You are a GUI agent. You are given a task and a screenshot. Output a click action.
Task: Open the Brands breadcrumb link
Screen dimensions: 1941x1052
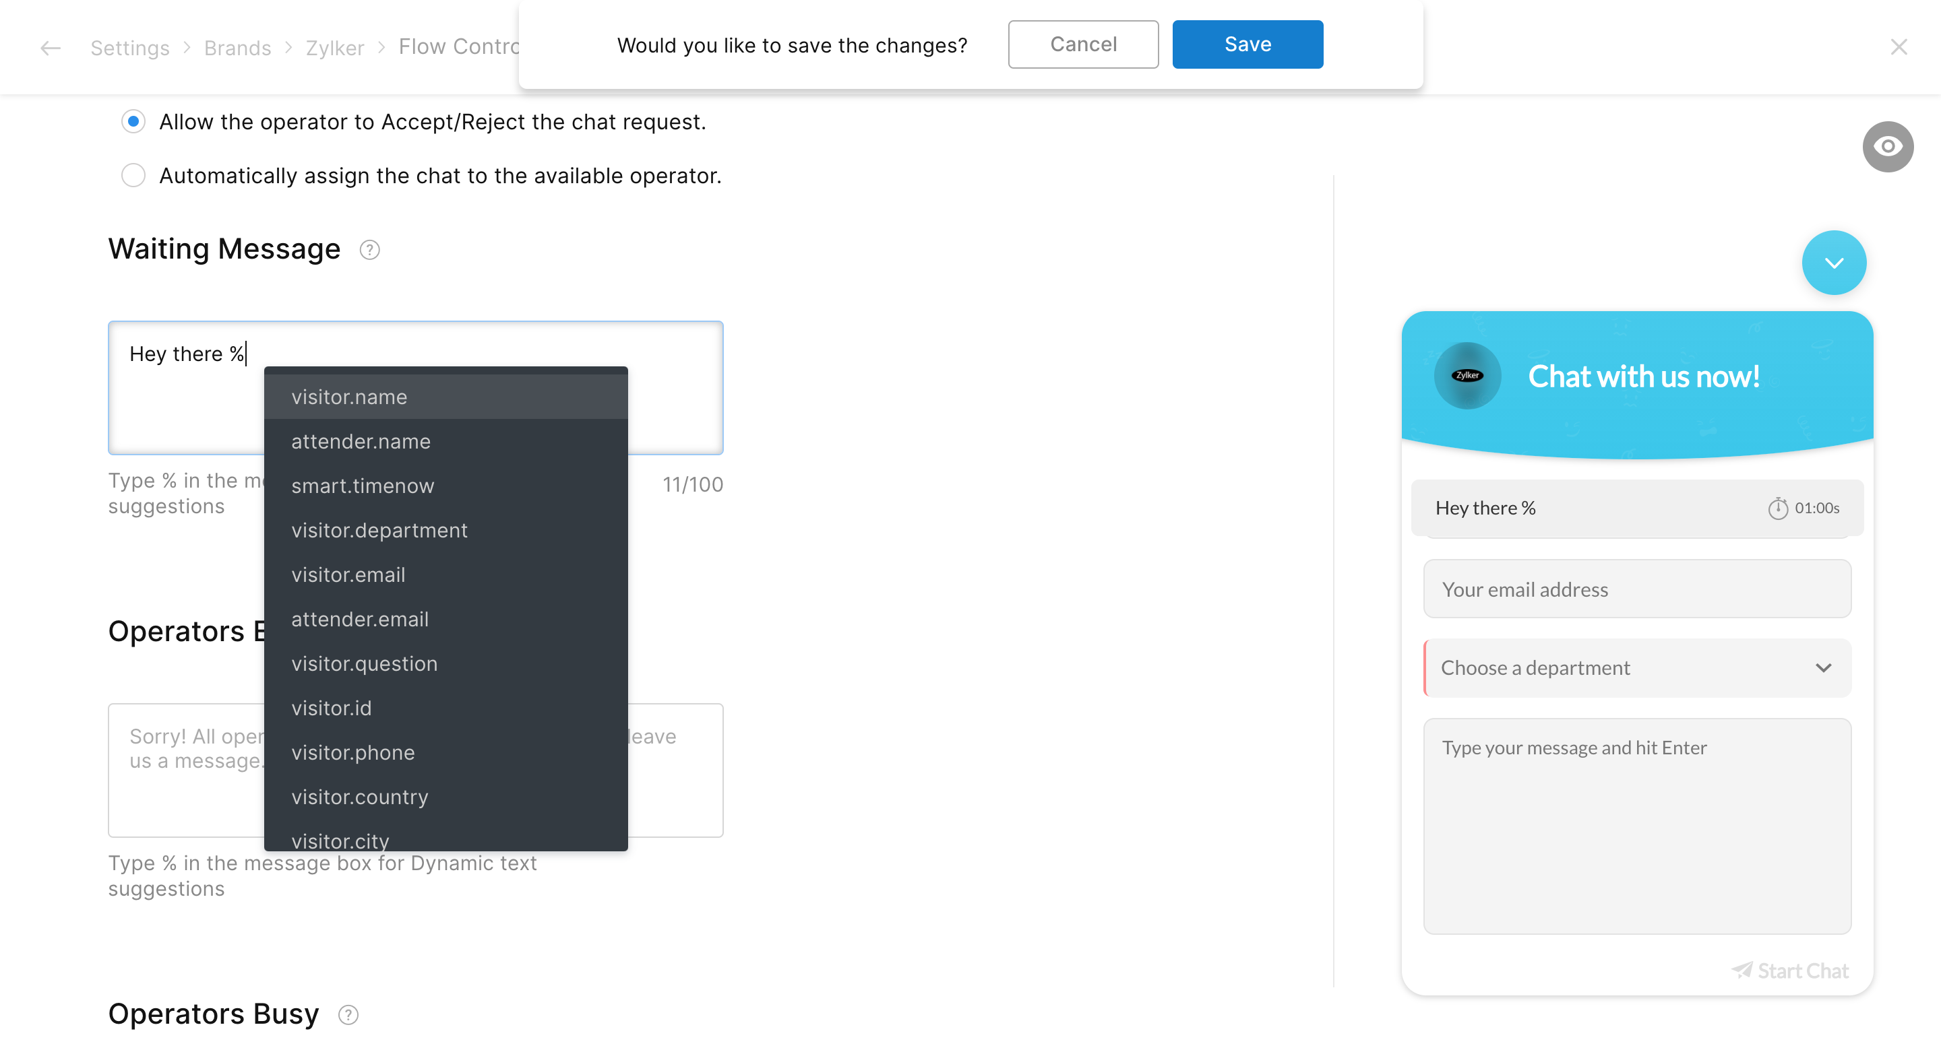(237, 48)
